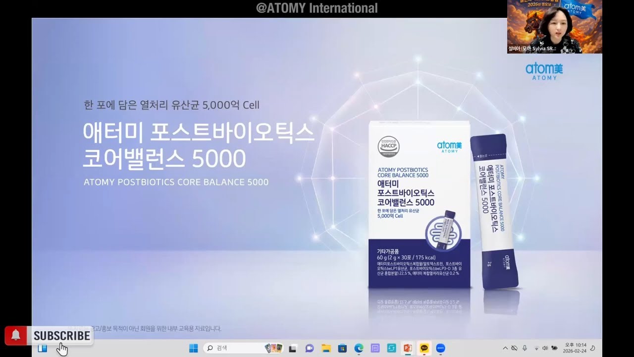Show hidden system tray icons
634x357 pixels.
pos(505,348)
